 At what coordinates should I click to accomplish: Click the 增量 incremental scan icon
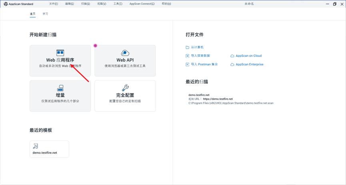click(x=60, y=88)
